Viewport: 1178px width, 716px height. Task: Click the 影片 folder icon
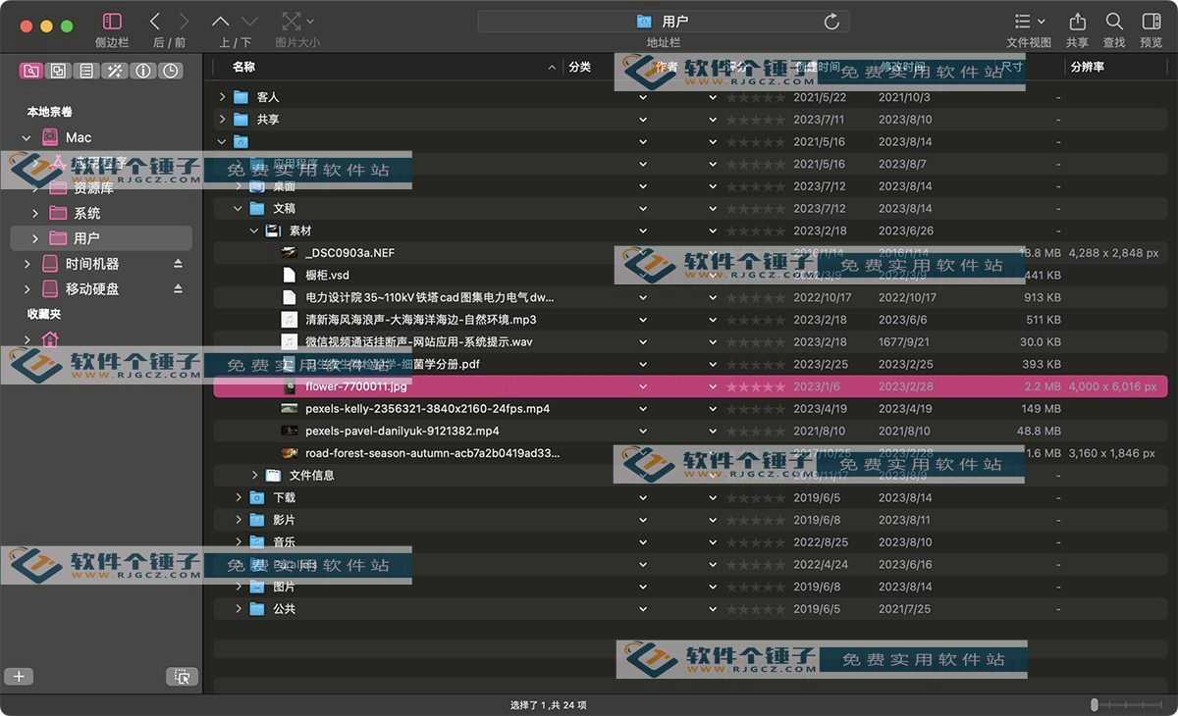257,520
